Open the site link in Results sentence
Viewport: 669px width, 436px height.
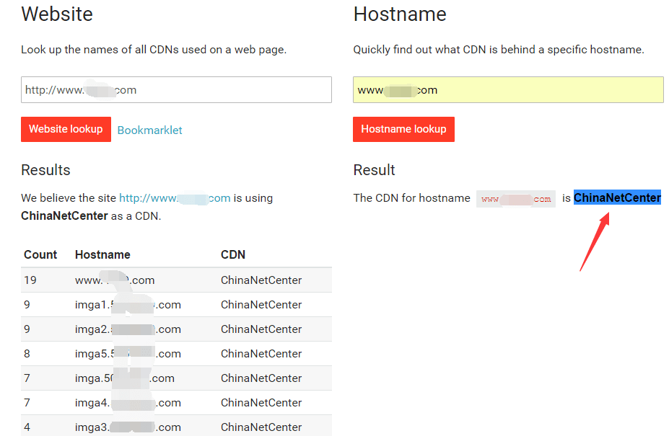(x=175, y=198)
